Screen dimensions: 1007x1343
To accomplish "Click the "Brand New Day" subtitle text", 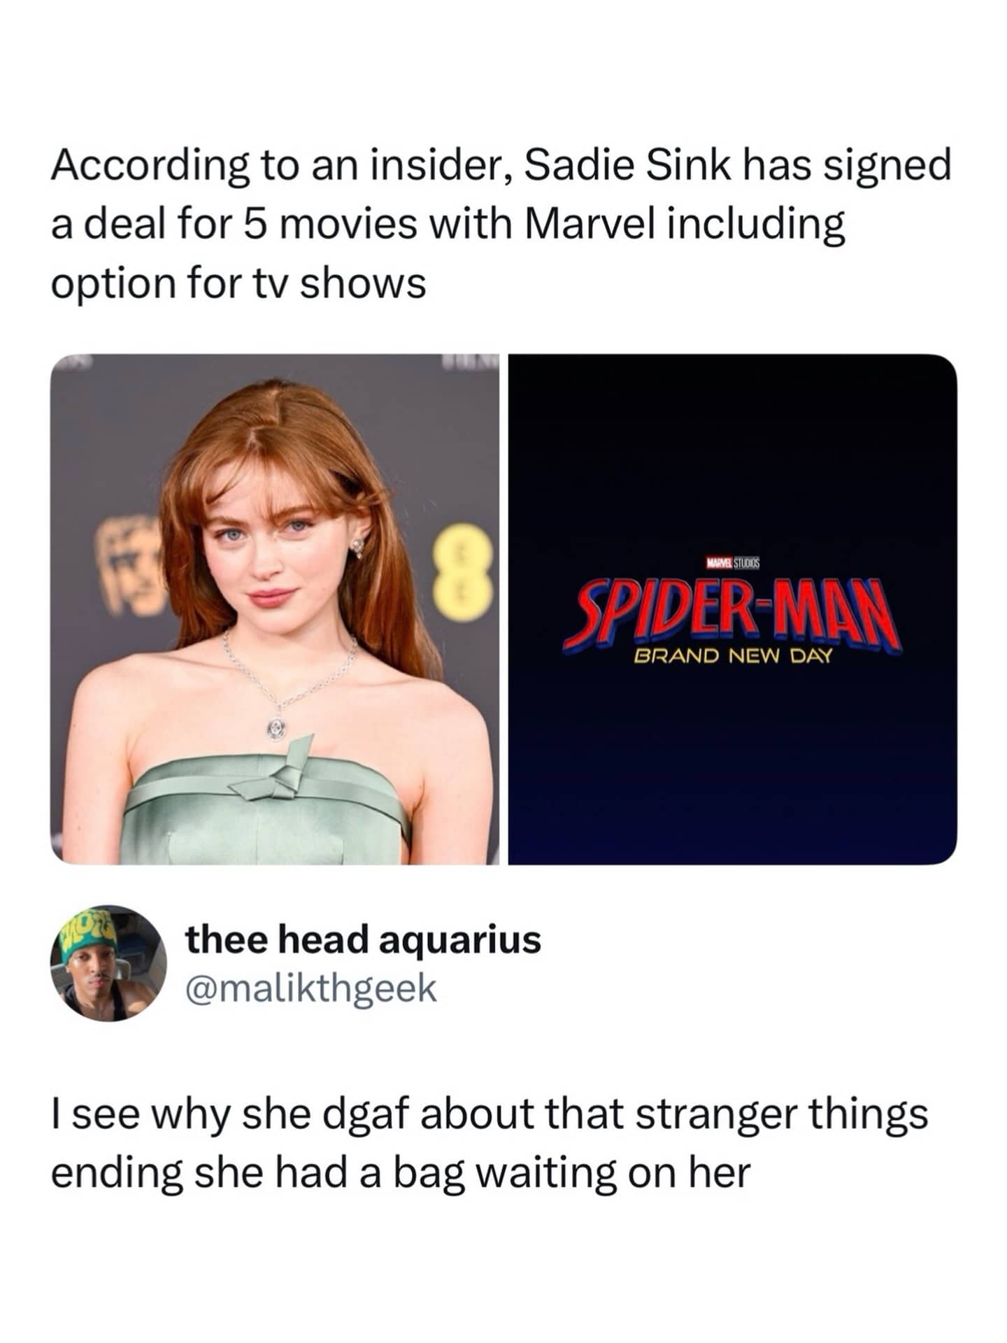I will [x=732, y=657].
